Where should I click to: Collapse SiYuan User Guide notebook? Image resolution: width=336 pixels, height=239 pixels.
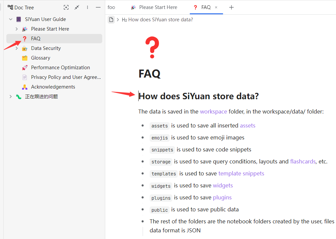[10, 19]
